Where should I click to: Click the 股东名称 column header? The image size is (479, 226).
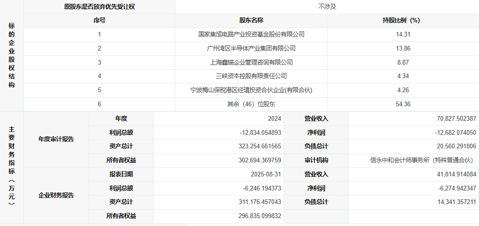point(251,20)
